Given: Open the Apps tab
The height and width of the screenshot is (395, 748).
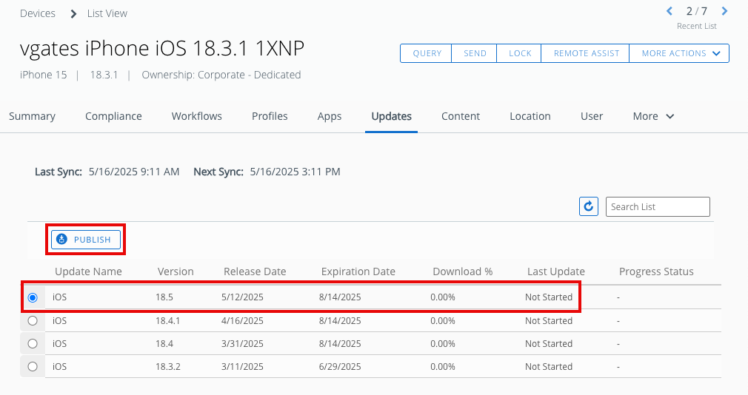Looking at the screenshot, I should 330,116.
